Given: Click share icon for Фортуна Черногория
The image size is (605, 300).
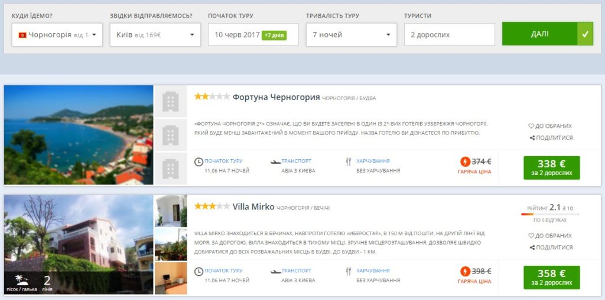Looking at the screenshot, I should (x=532, y=138).
